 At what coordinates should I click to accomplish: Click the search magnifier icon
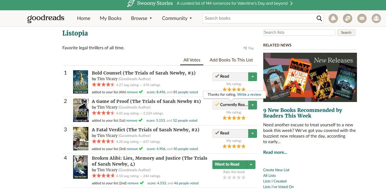tap(319, 18)
